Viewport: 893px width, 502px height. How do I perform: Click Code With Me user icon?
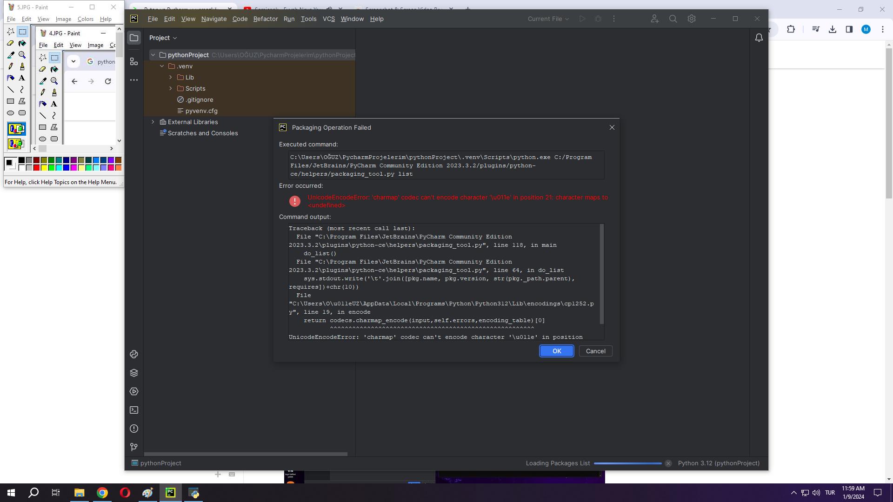click(654, 19)
